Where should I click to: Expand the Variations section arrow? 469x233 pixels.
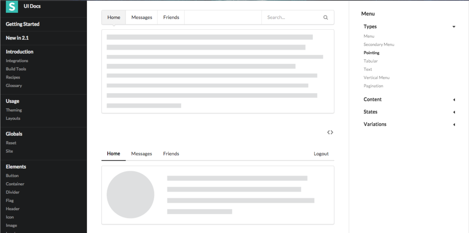click(454, 124)
